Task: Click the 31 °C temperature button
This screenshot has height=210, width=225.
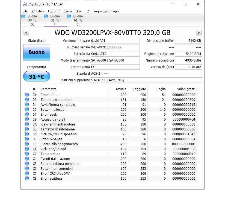Action: tap(37, 76)
